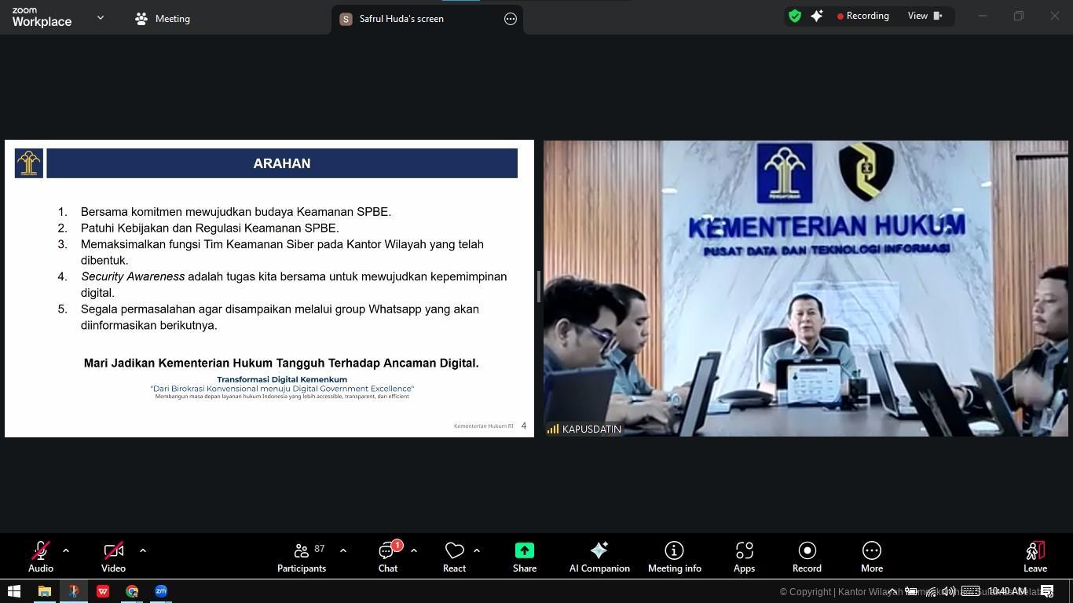Expand the Video settings chevron
The image size is (1073, 603).
(x=142, y=550)
